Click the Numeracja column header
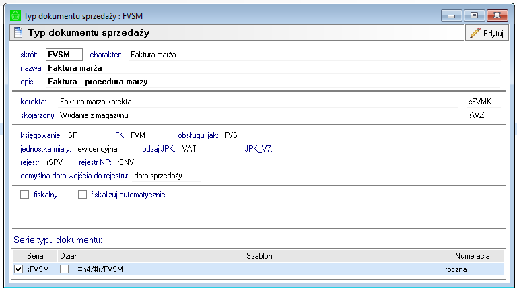This screenshot has height=293, width=517. coord(472,256)
